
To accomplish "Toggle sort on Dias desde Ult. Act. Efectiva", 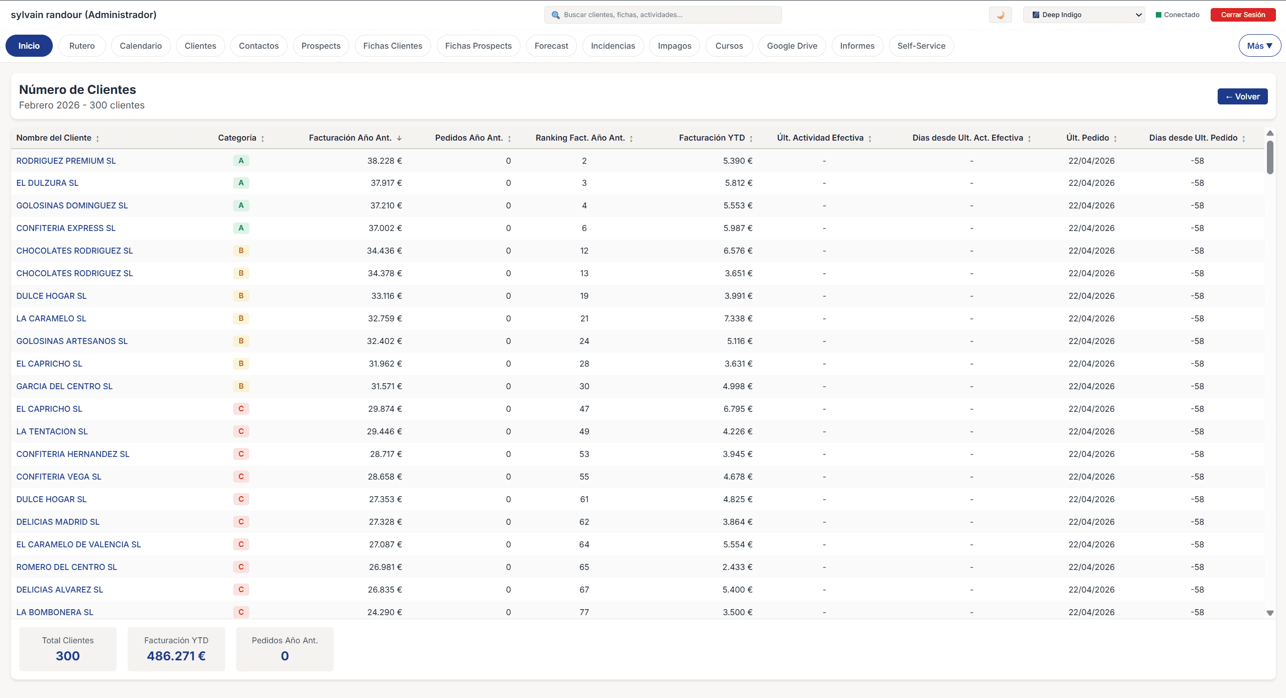I will 1030,138.
